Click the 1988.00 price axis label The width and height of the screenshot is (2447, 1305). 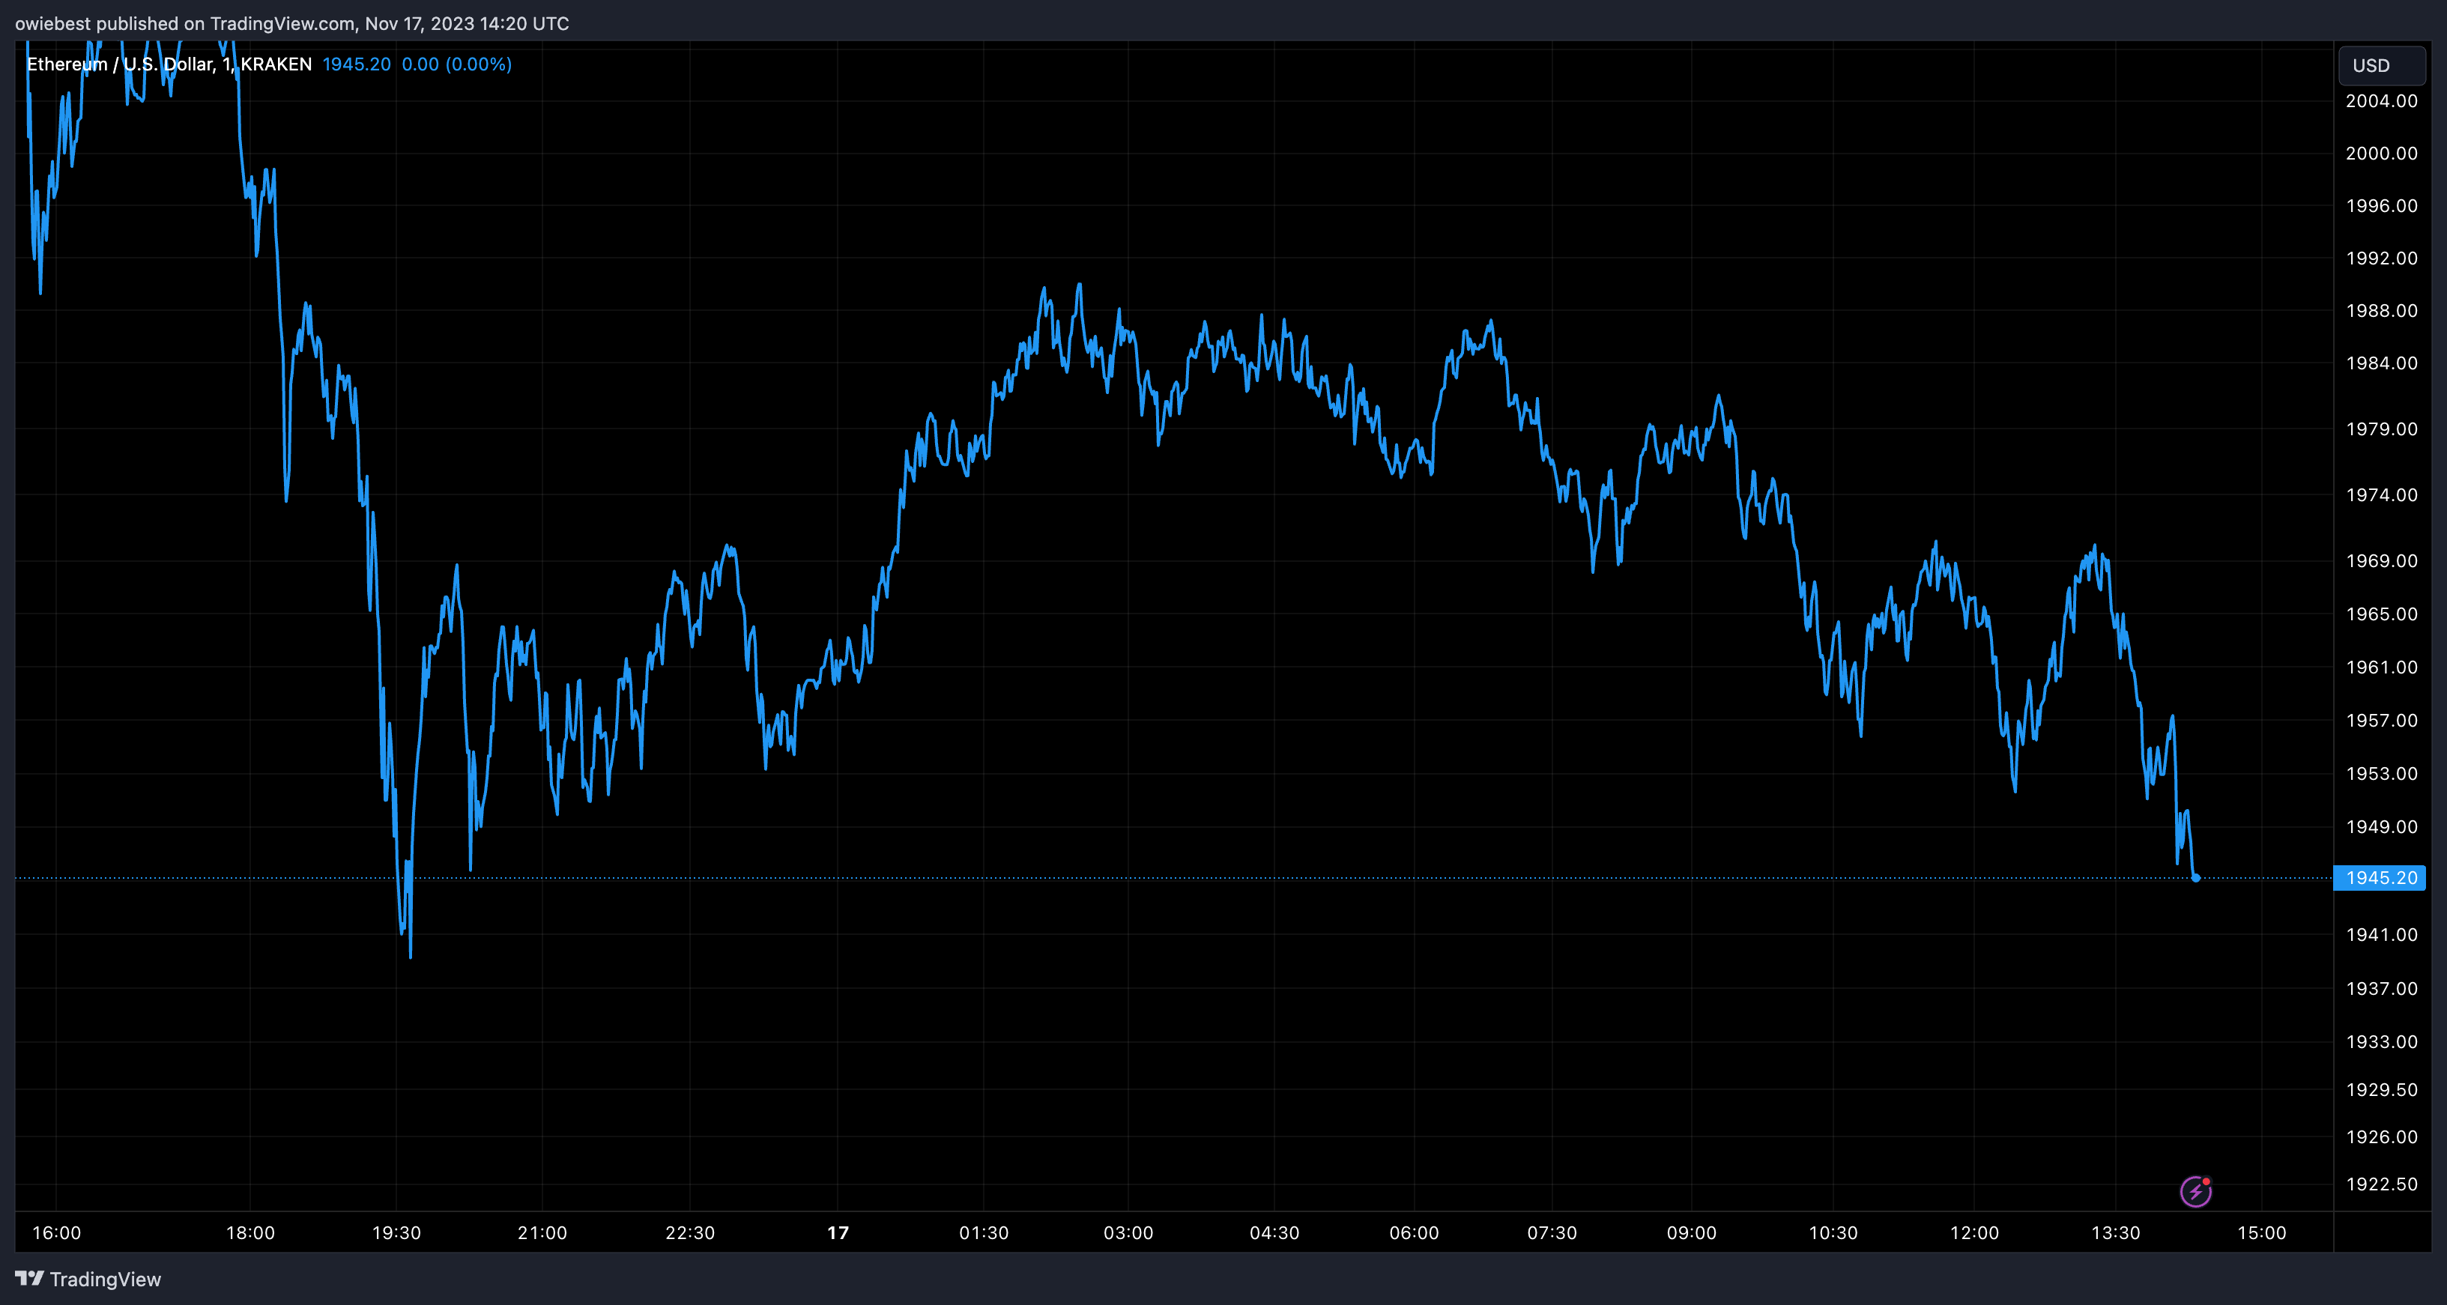(2382, 311)
